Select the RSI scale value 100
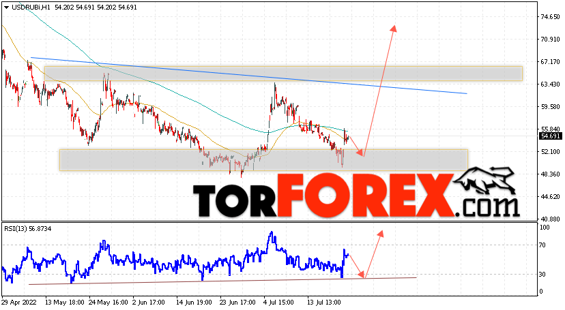565x310 pixels. [x=545, y=228]
